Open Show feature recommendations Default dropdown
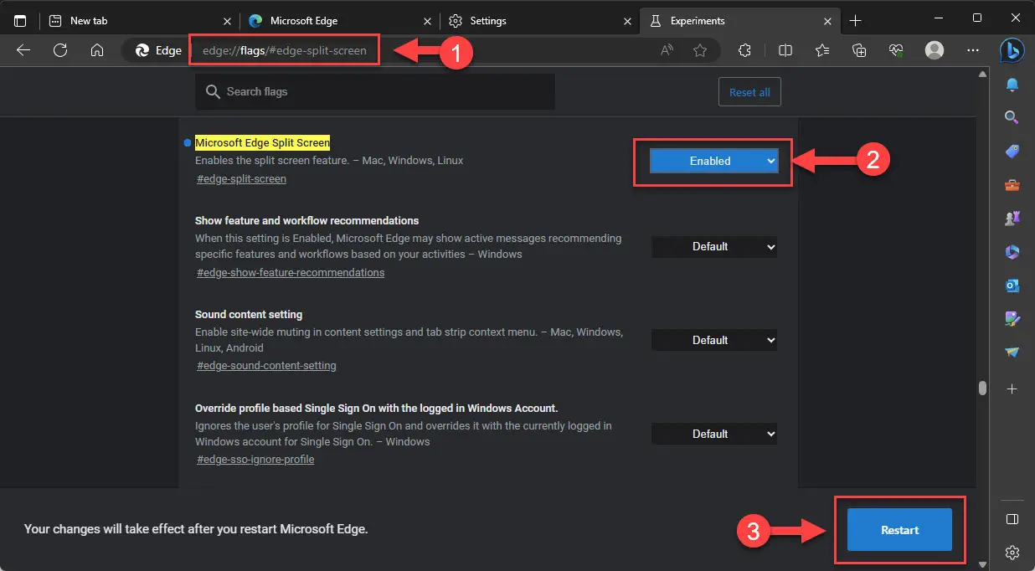Image resolution: width=1035 pixels, height=571 pixels. pyautogui.click(x=713, y=246)
